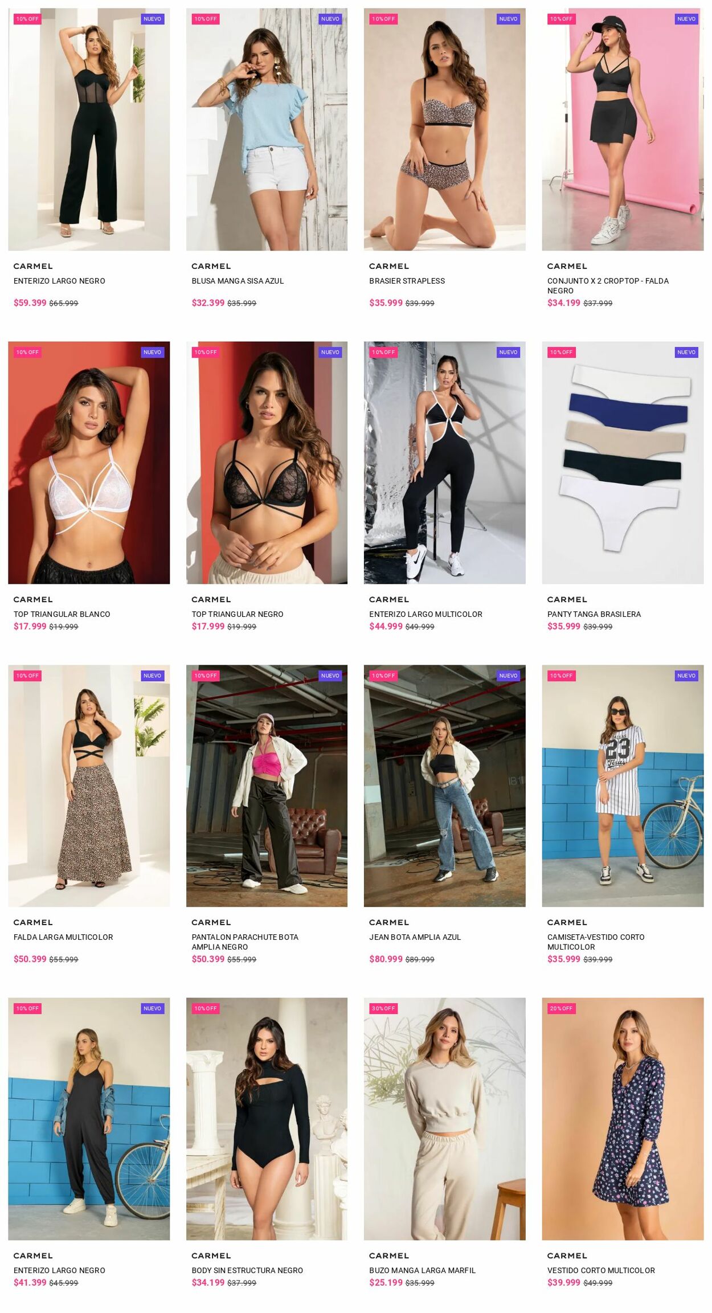Click the CARMEL brand label above Top Triangular Blanco
This screenshot has width=712, height=1313.
pyautogui.click(x=33, y=599)
